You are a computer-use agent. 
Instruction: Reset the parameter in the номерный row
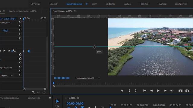coord(20,22)
